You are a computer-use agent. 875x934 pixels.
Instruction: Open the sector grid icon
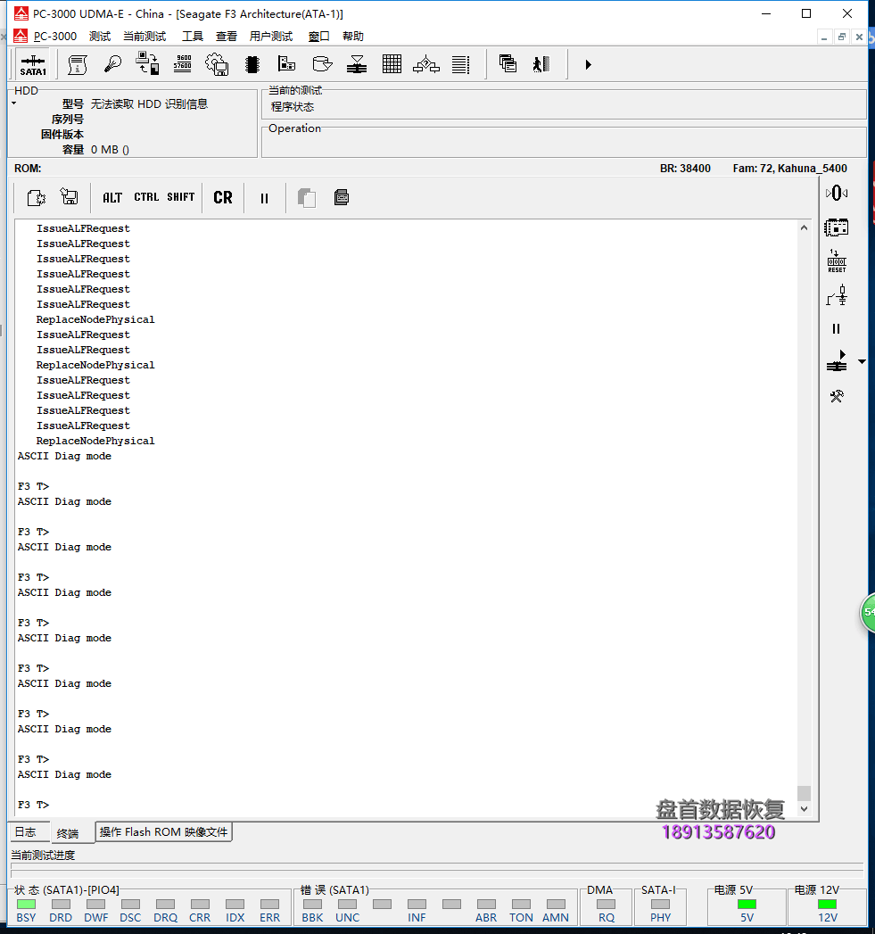pyautogui.click(x=392, y=63)
